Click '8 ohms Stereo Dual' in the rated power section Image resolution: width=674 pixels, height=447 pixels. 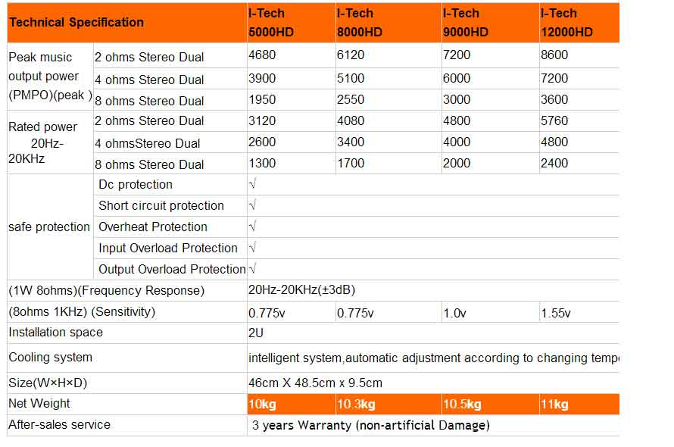point(149,164)
